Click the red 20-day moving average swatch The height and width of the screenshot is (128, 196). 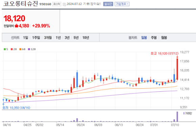pyautogui.click(x=12, y=49)
